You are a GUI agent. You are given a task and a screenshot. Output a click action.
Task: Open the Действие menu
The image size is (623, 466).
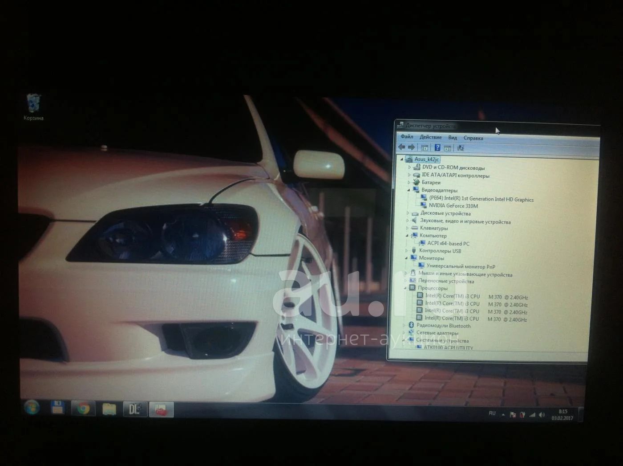point(430,137)
